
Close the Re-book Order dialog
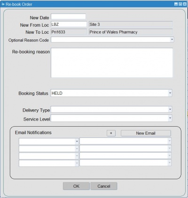pyautogui.click(x=185, y=4)
